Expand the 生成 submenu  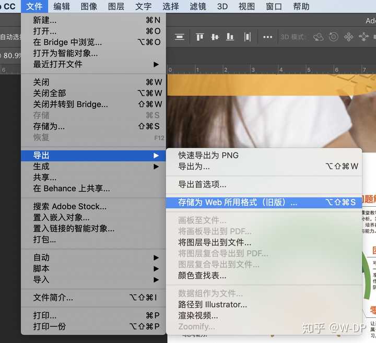(93, 167)
